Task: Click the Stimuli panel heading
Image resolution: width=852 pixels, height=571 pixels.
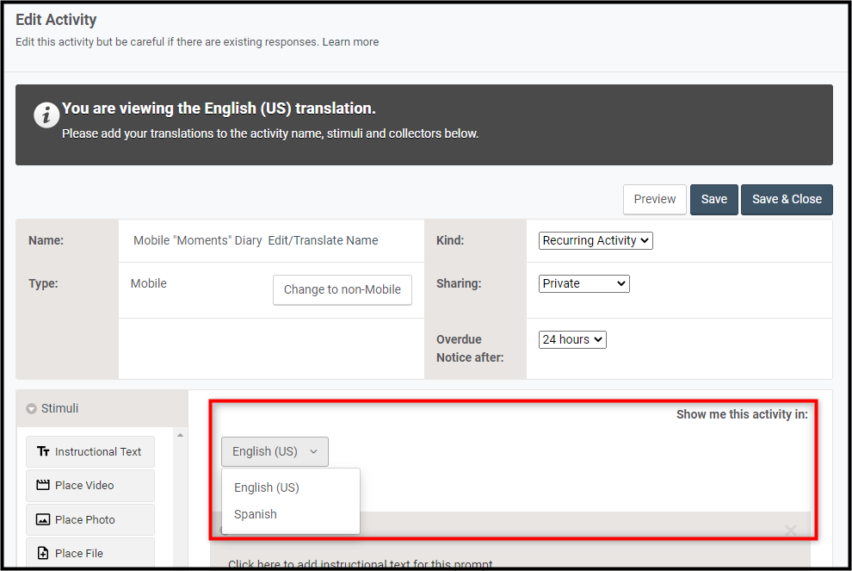Action: pyautogui.click(x=59, y=408)
